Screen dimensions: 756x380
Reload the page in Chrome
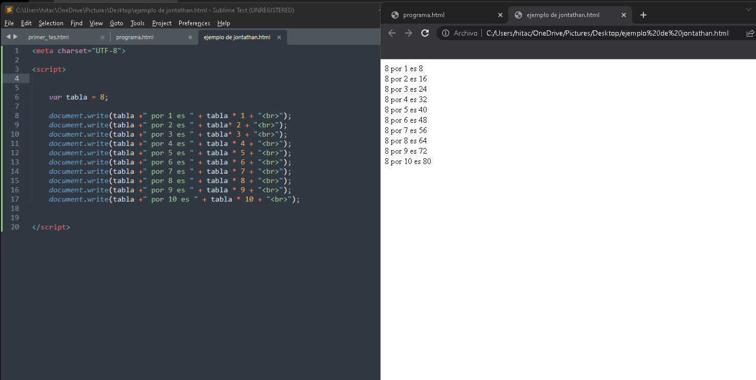coord(425,33)
